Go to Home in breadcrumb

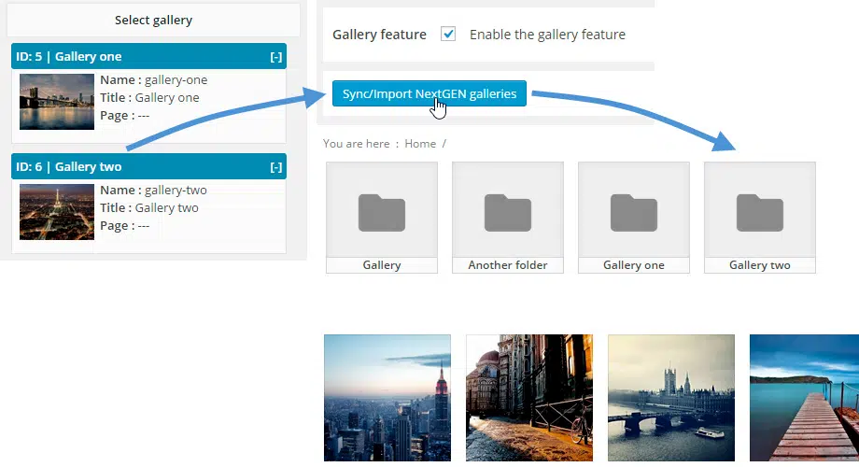click(x=420, y=144)
